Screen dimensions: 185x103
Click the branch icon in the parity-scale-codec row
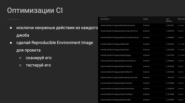[x=144, y=78]
